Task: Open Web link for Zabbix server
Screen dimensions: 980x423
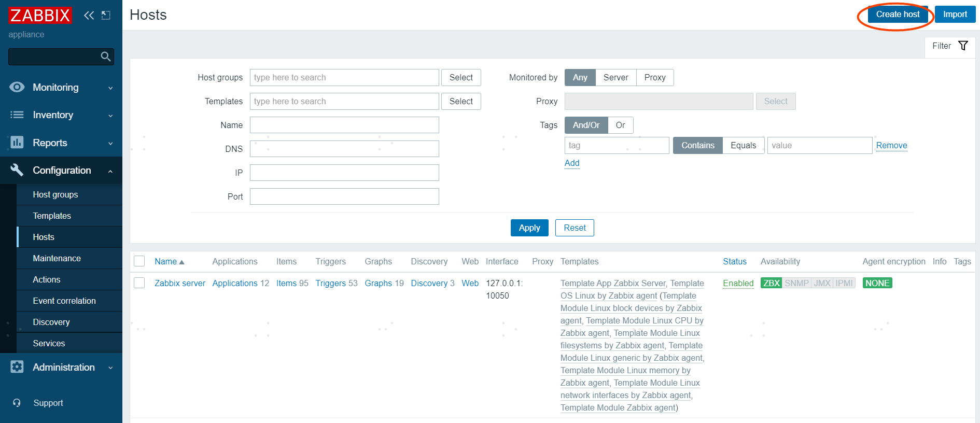Action: [x=470, y=283]
